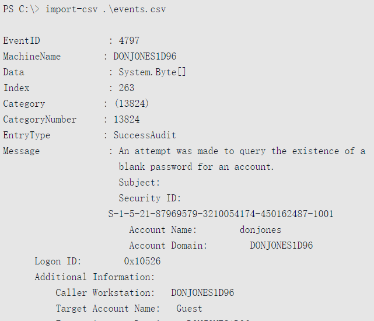Click the Account Domain value DONJONES1D96
This screenshot has height=321, width=374.
[x=281, y=246]
